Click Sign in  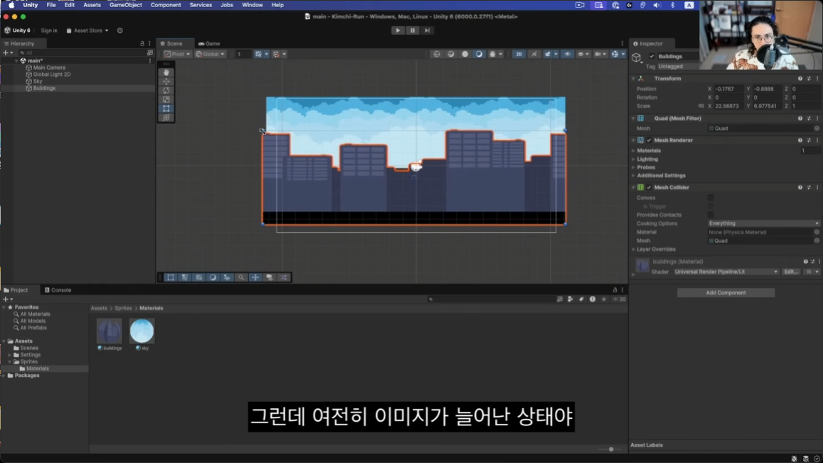coord(49,31)
